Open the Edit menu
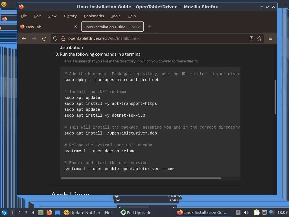Image resolution: width=289 pixels, height=217 pixels. (38, 16)
